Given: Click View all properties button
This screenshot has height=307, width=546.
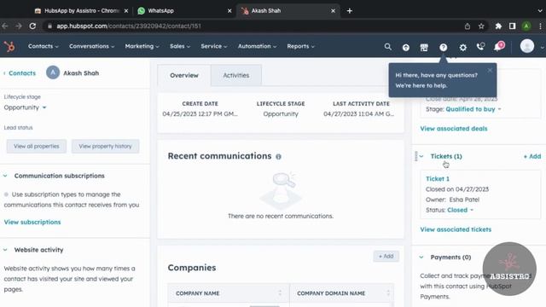Looking at the screenshot, I should point(36,146).
